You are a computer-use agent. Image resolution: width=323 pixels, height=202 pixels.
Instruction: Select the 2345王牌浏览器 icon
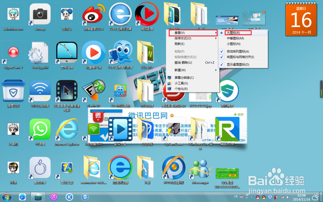click(120, 17)
